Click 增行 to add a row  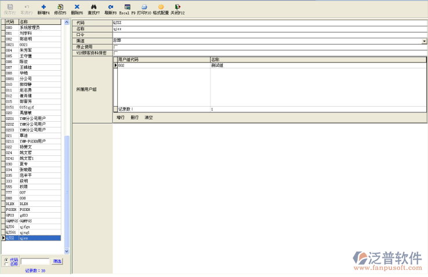point(121,118)
